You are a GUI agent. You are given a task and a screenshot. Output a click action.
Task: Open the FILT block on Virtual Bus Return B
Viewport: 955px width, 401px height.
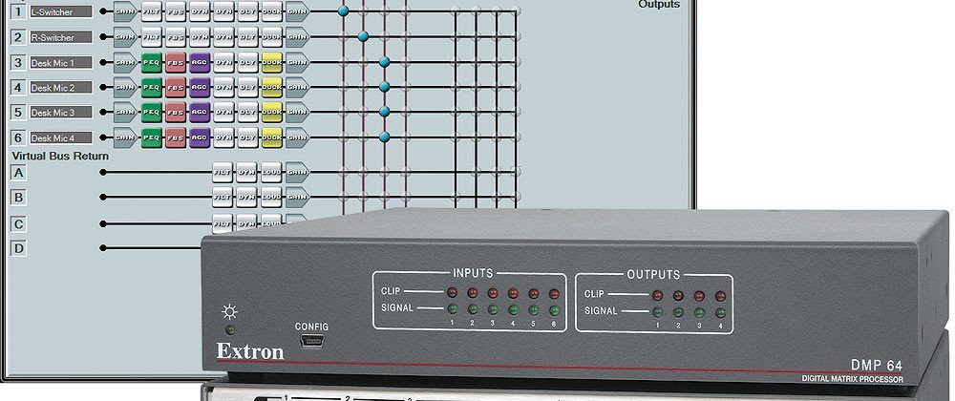coord(223,197)
